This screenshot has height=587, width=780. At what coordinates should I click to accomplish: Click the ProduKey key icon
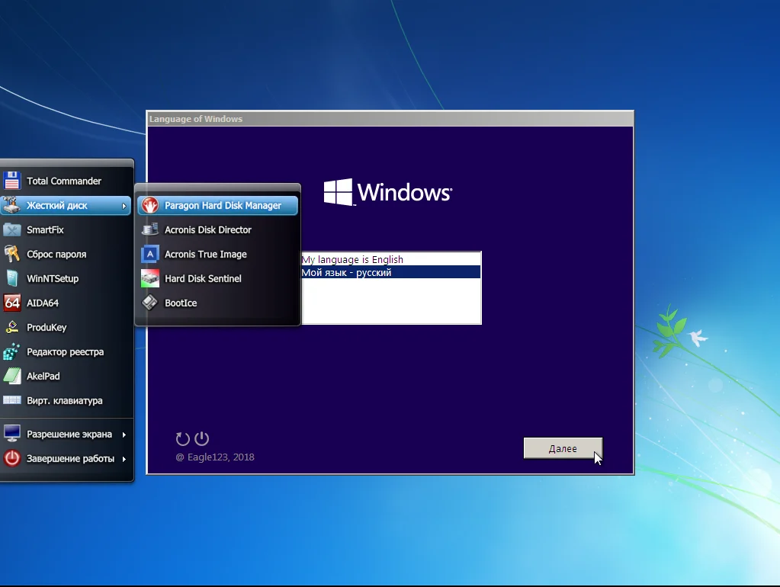pos(11,327)
